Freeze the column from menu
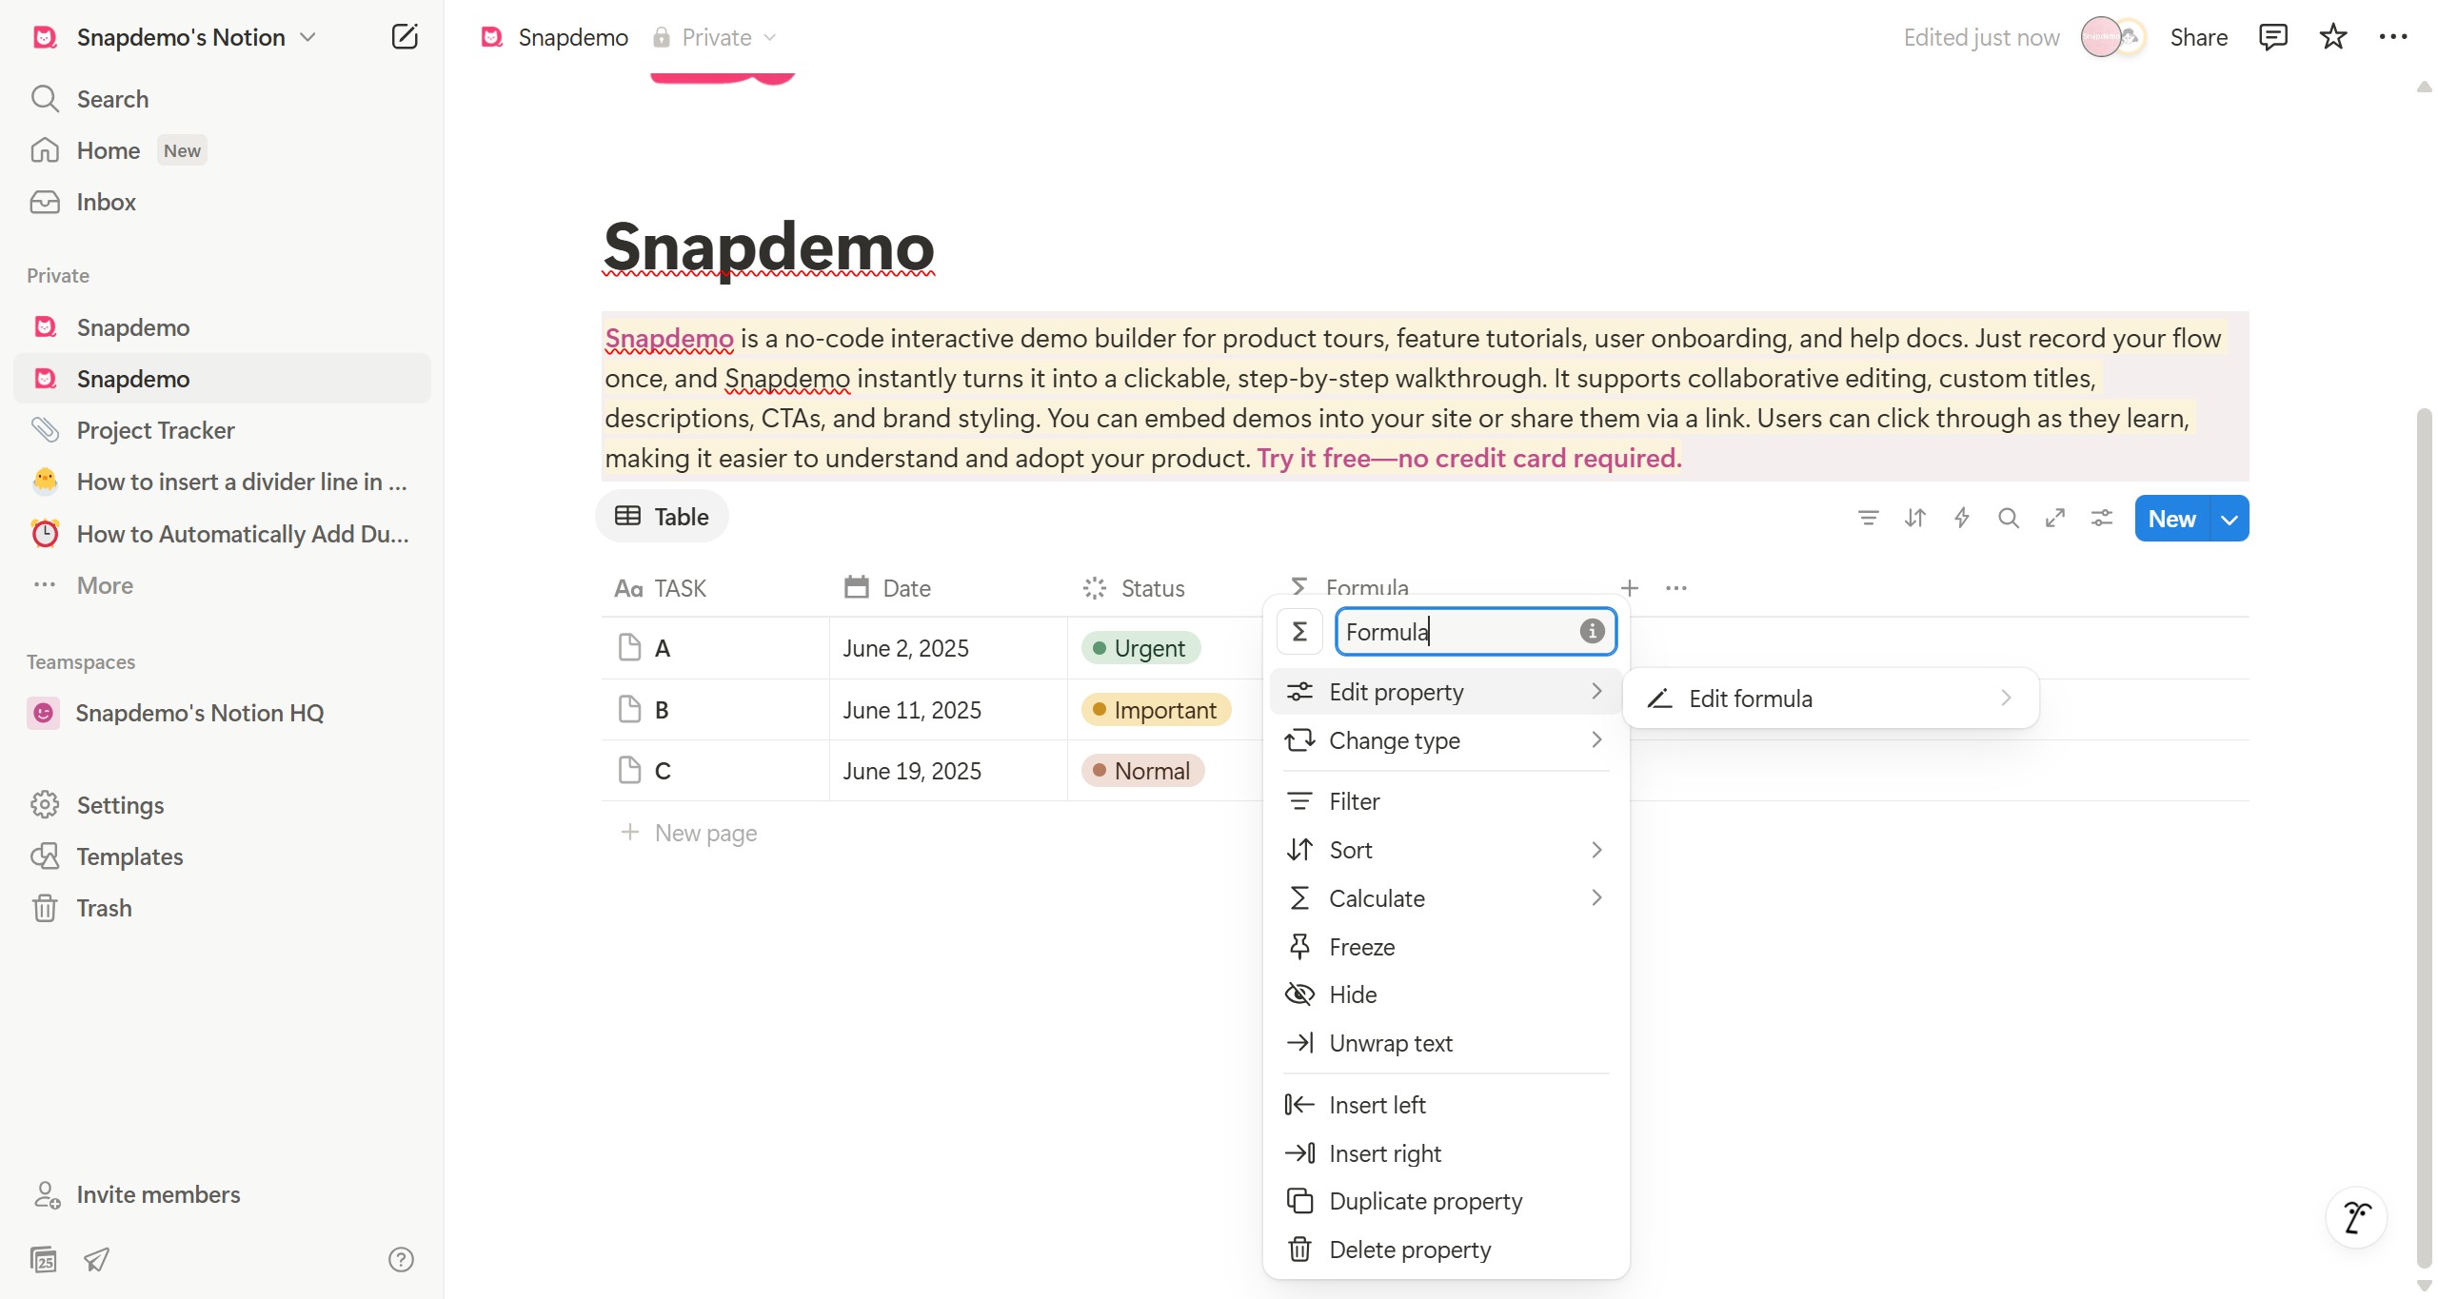This screenshot has width=2438, height=1299. pos(1446,947)
